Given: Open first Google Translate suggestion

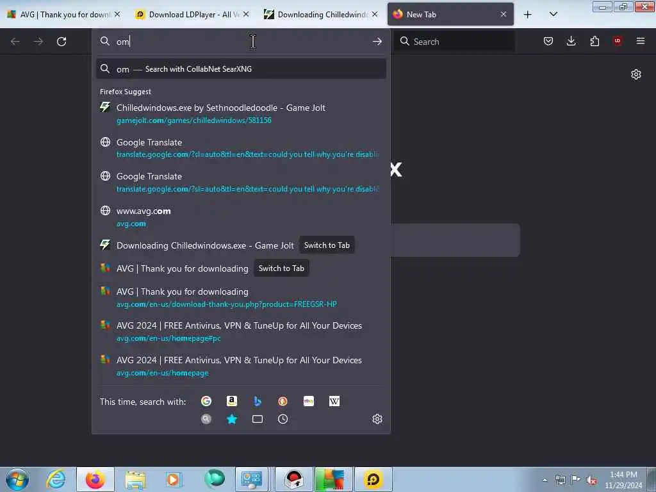Looking at the screenshot, I should pyautogui.click(x=241, y=148).
